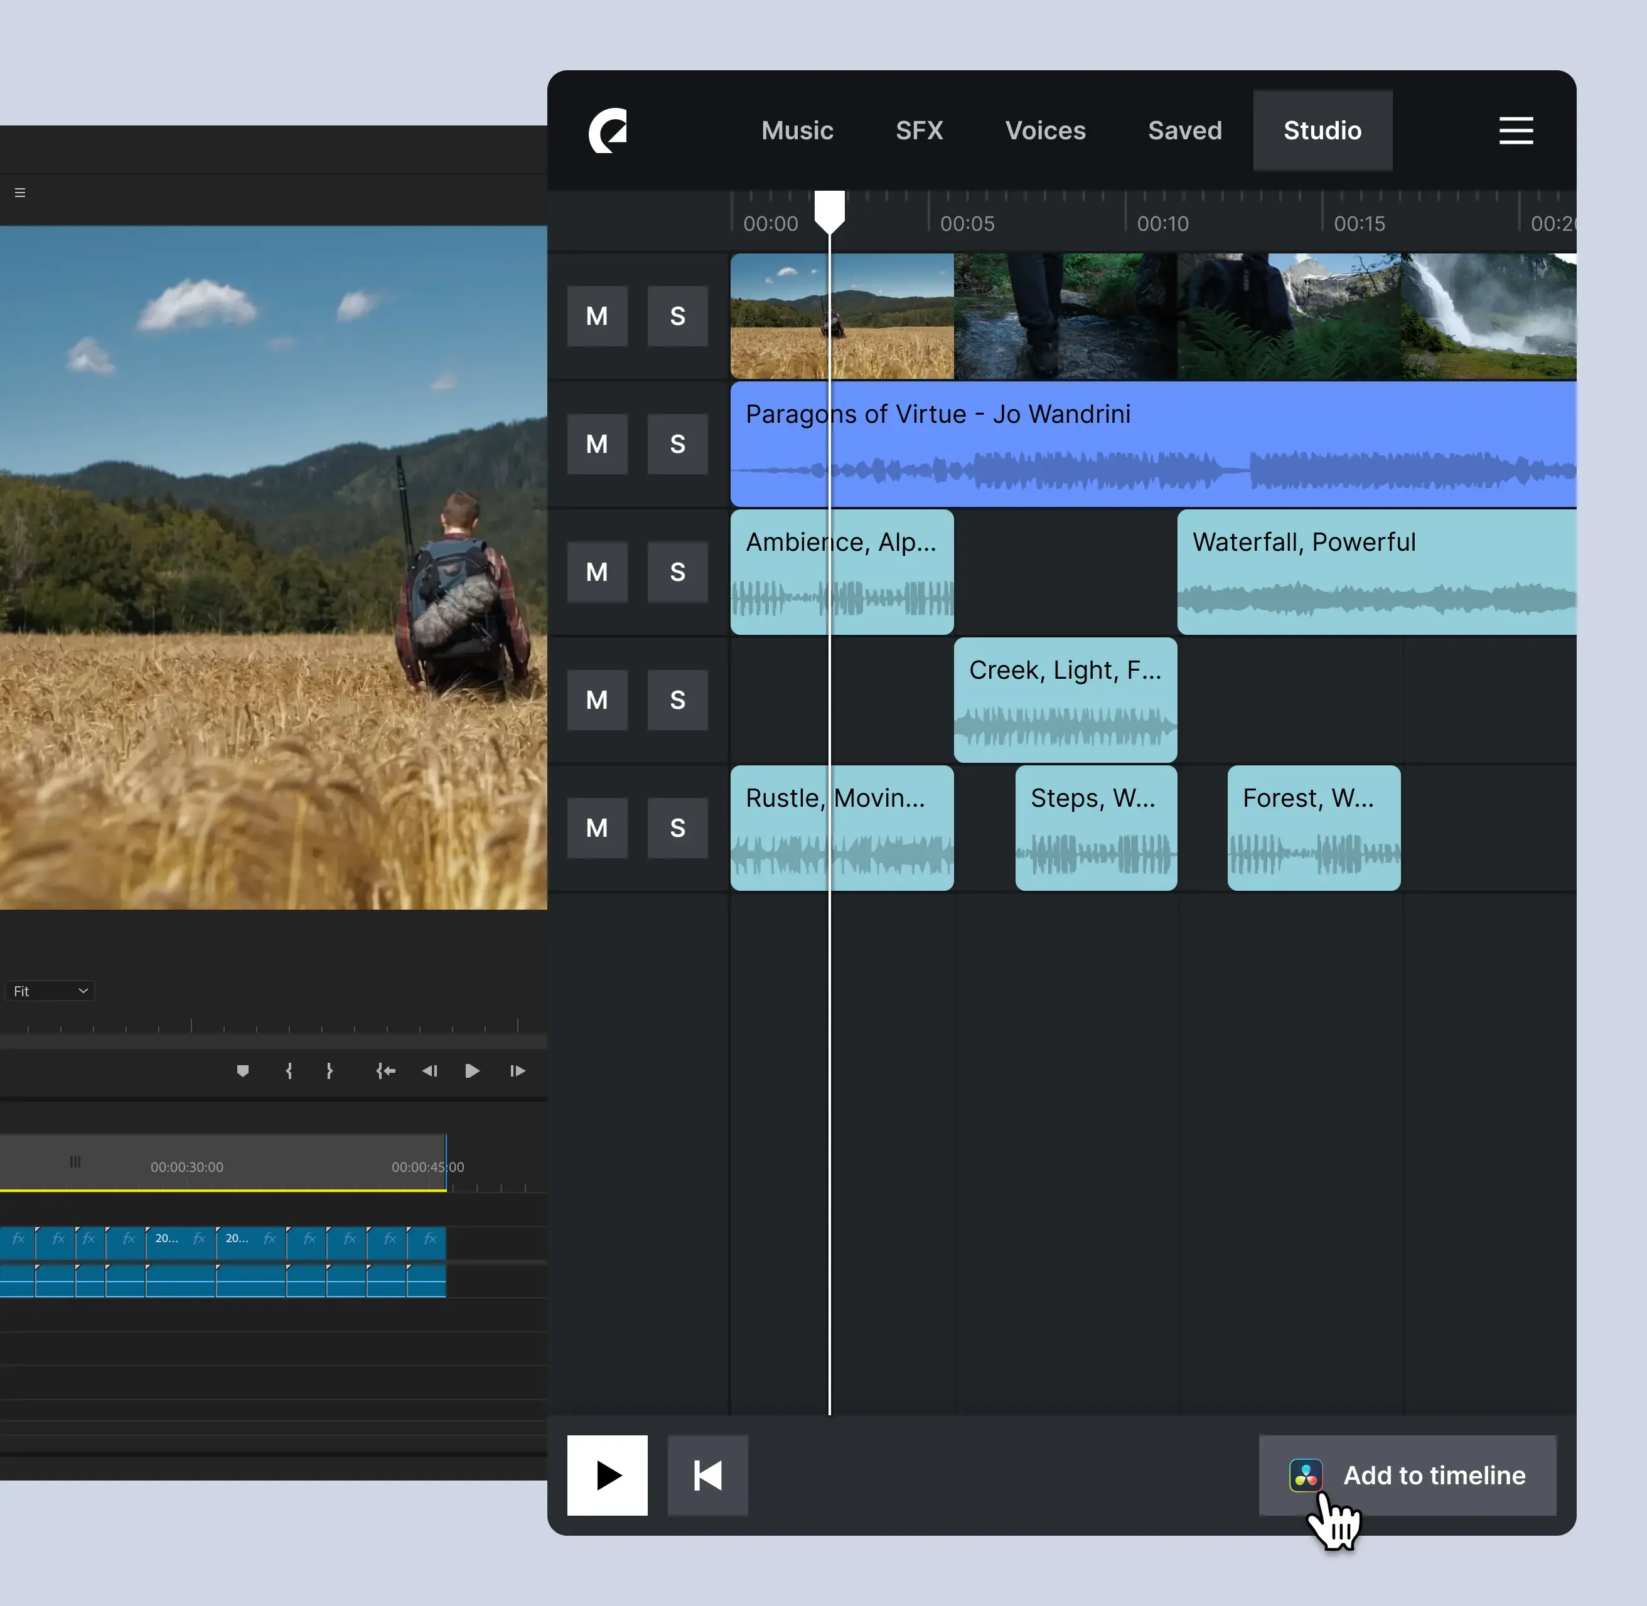Click the add marker flag icon

[x=243, y=1072]
